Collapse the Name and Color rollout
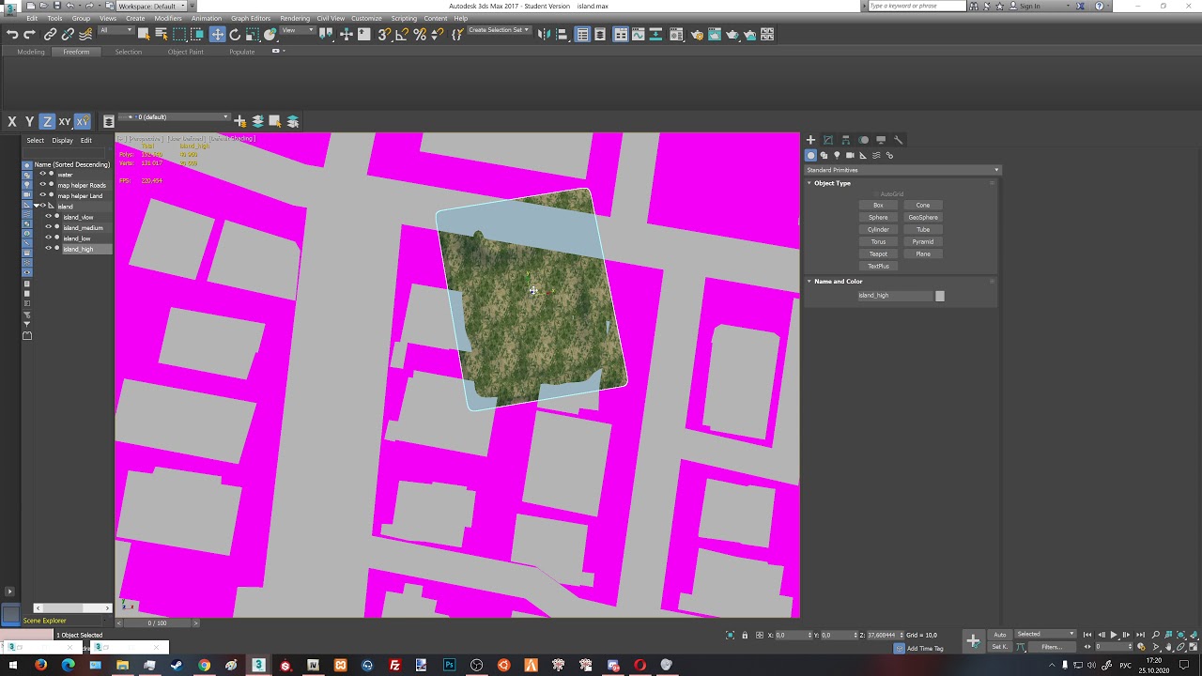 click(809, 282)
